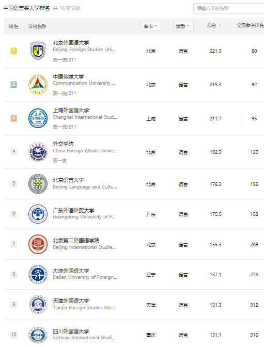Open the 省市 province filter dropdown
Screen dimensions: 264x347
click(151, 26)
